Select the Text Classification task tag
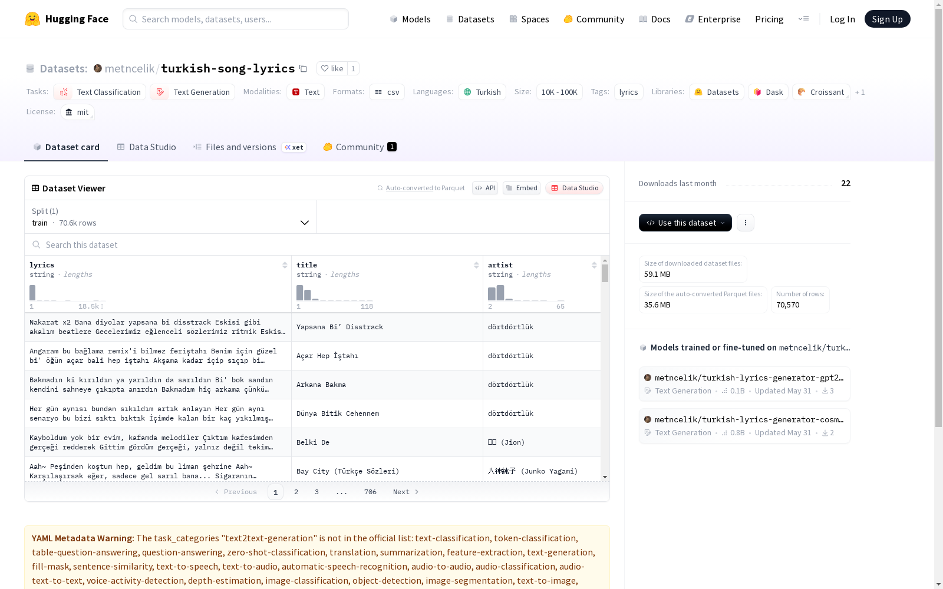The width and height of the screenshot is (943, 589). tap(100, 92)
